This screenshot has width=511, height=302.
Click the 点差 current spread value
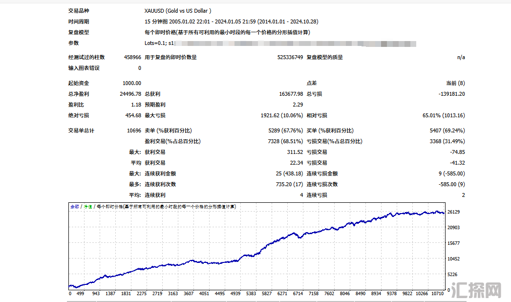tap(455, 83)
